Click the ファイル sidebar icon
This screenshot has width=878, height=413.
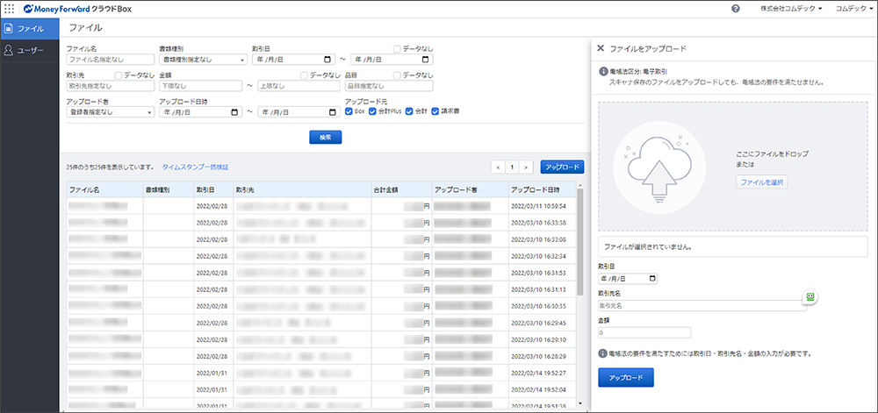pos(9,29)
